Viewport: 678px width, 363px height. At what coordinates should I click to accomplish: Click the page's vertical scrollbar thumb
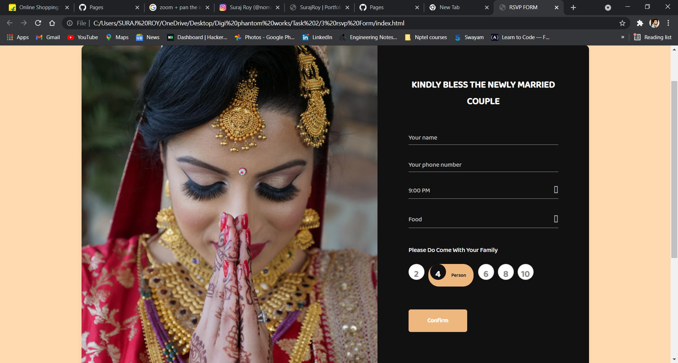point(674,169)
